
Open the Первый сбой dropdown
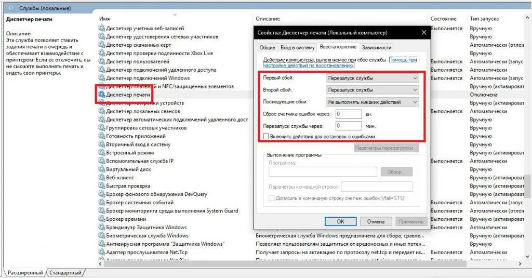373,78
